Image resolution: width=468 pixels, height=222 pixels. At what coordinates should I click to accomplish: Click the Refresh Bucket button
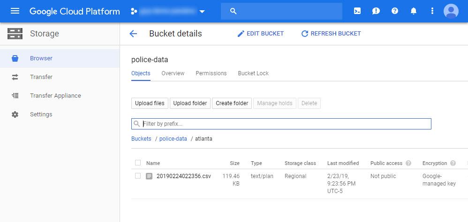point(331,34)
